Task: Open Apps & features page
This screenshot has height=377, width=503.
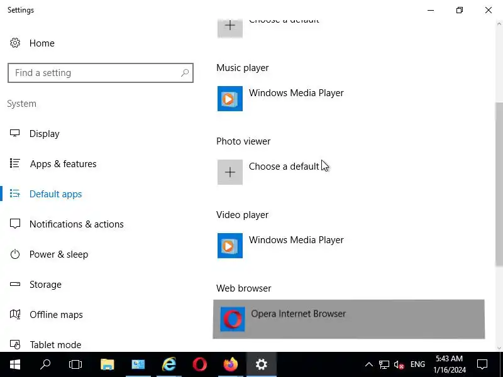Action: click(64, 164)
